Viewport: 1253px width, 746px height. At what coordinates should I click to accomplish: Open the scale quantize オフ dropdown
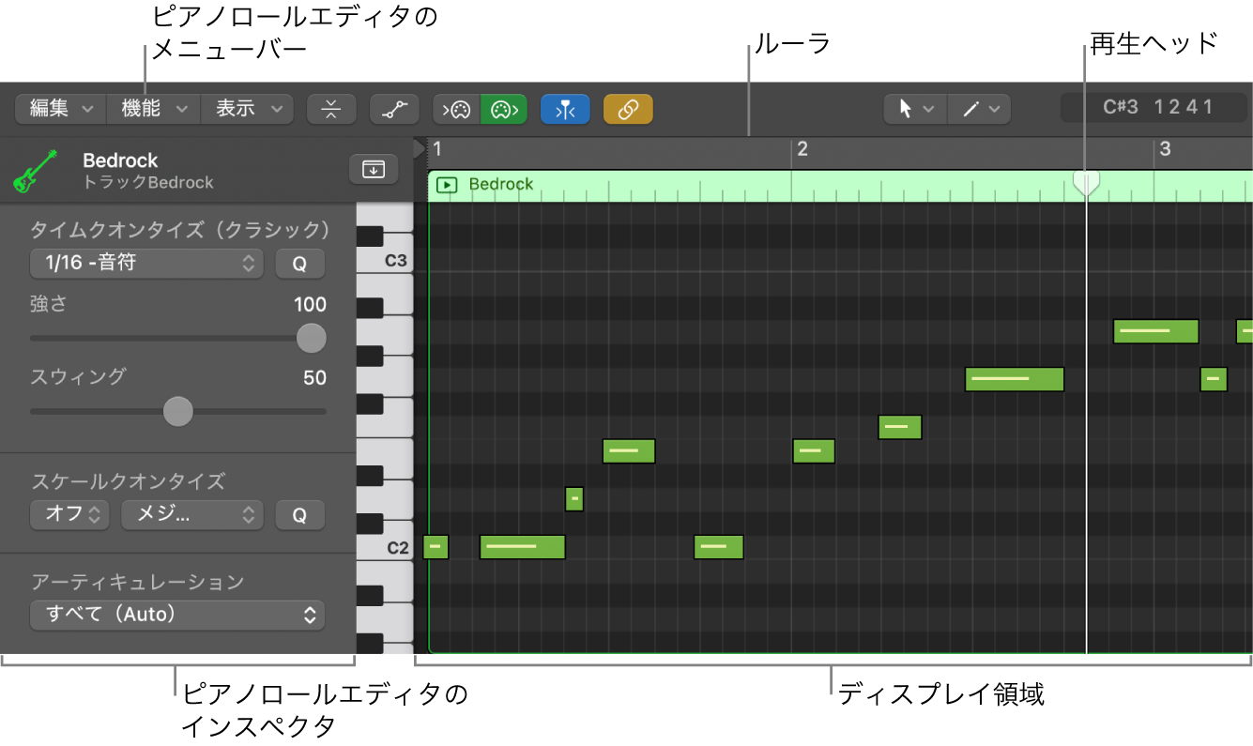[x=69, y=514]
